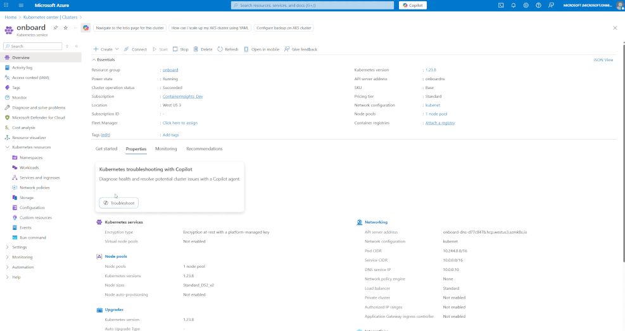Open the onboard resource group link

coord(170,69)
